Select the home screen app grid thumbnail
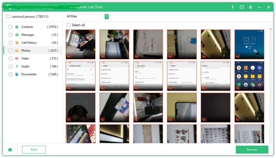 coord(249,76)
